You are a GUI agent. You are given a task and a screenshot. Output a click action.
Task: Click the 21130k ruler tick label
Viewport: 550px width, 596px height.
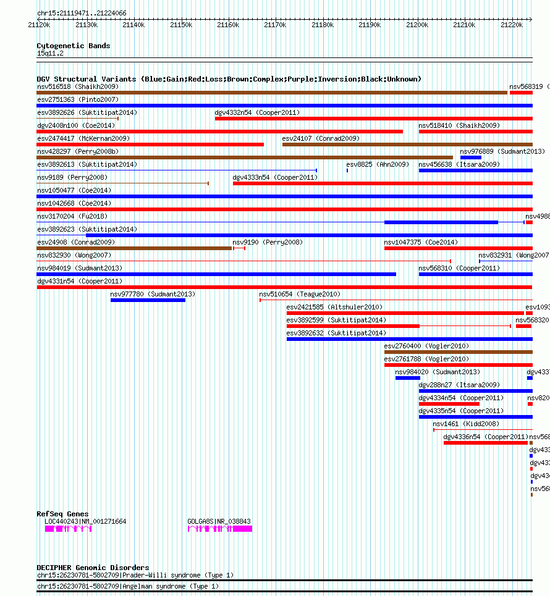point(87,25)
